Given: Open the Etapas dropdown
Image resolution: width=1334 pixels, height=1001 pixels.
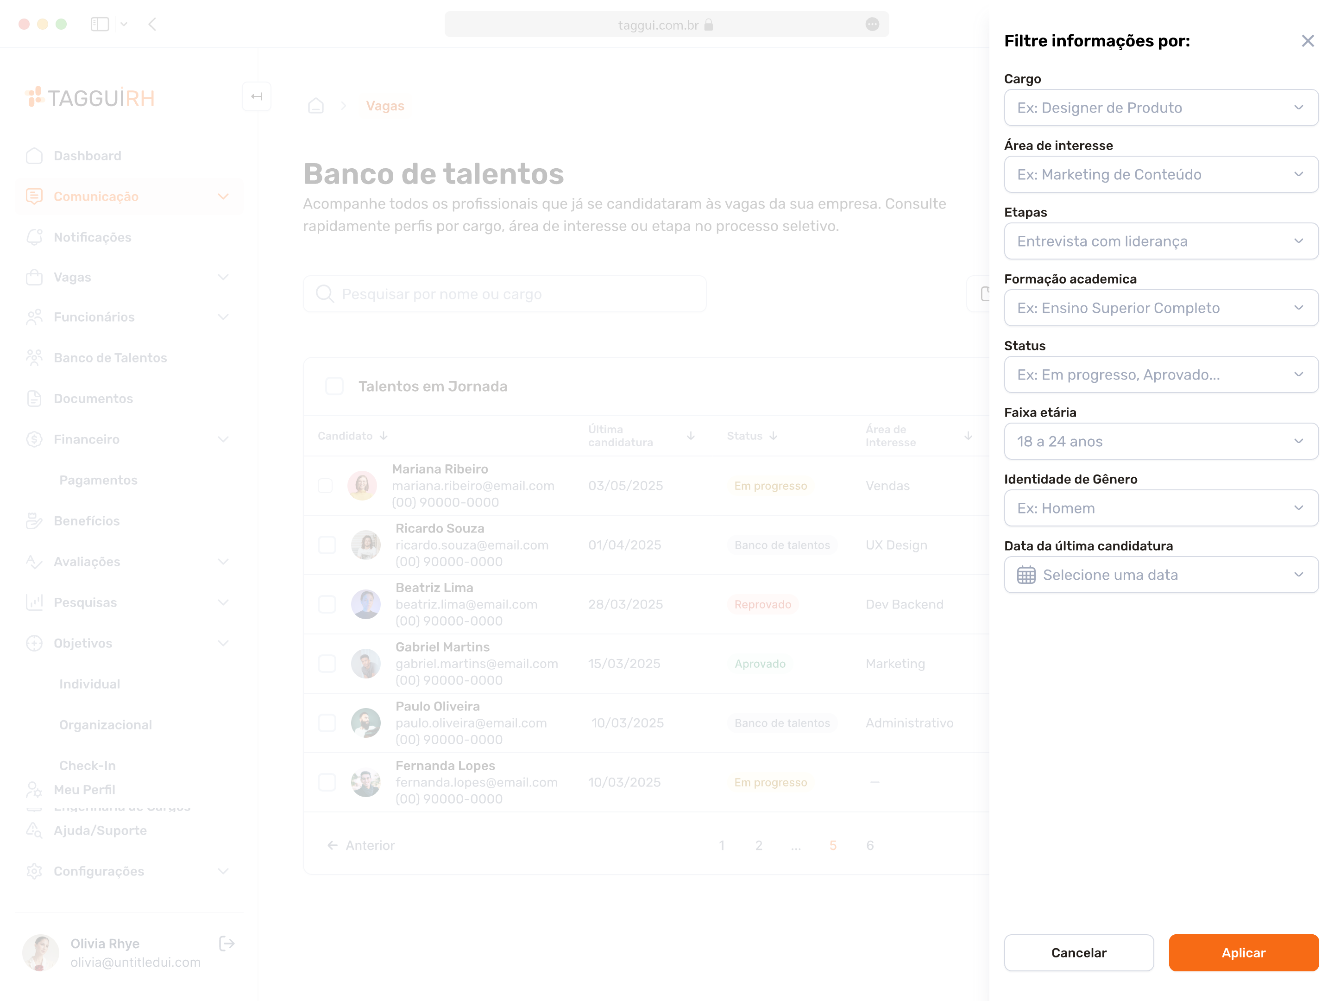Looking at the screenshot, I should [x=1161, y=241].
